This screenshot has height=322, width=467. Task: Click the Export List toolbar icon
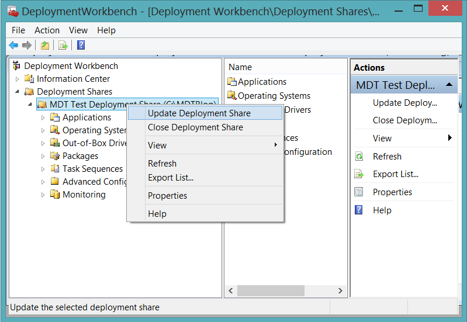click(63, 45)
